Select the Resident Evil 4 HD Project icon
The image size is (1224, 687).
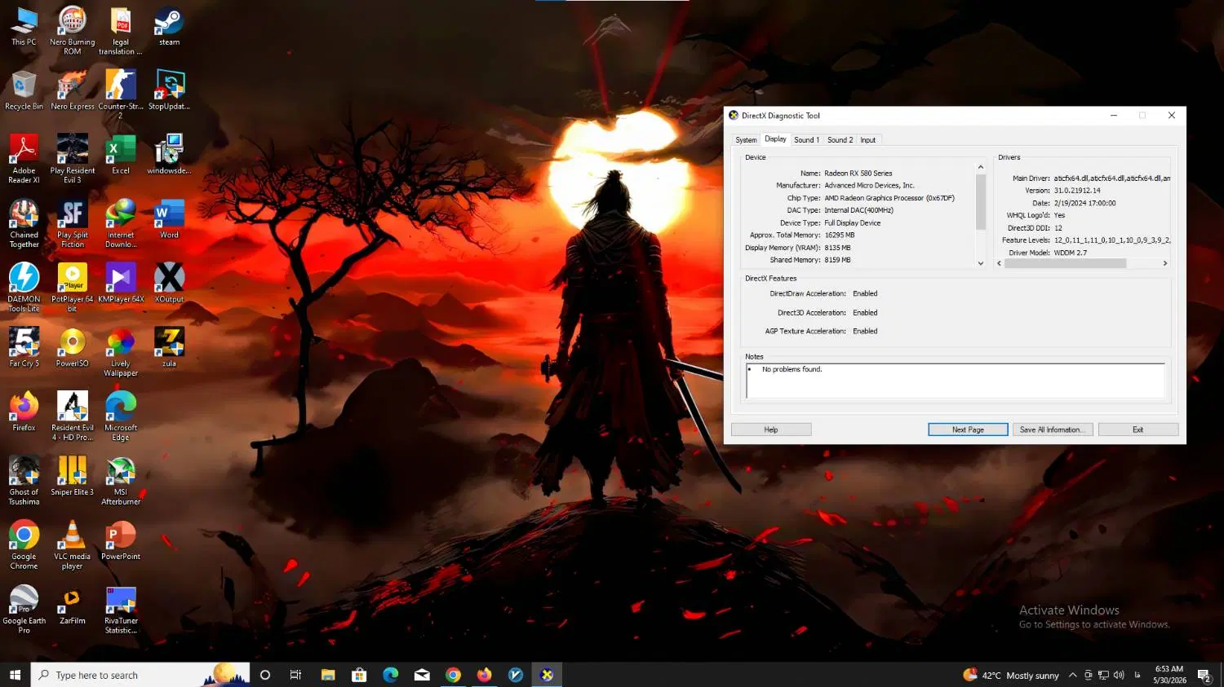(x=72, y=416)
